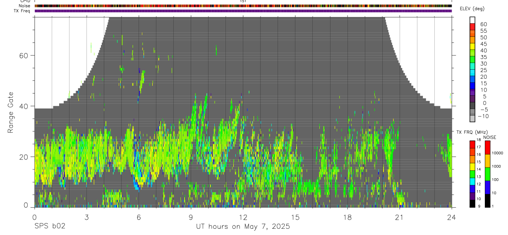This screenshot has height=235, width=508.
Task: Click the red top swatch of TX FRQ bar
Action: (472, 144)
